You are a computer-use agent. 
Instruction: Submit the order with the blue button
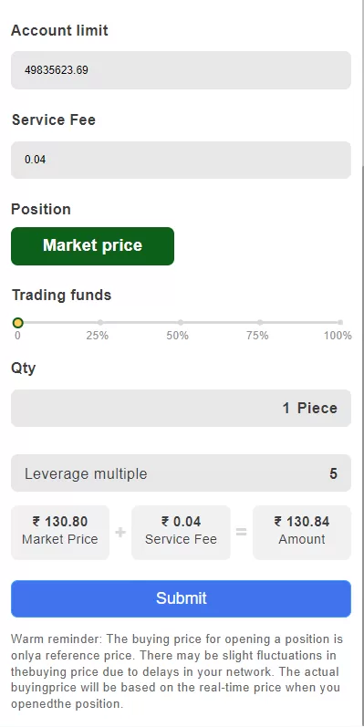click(181, 598)
